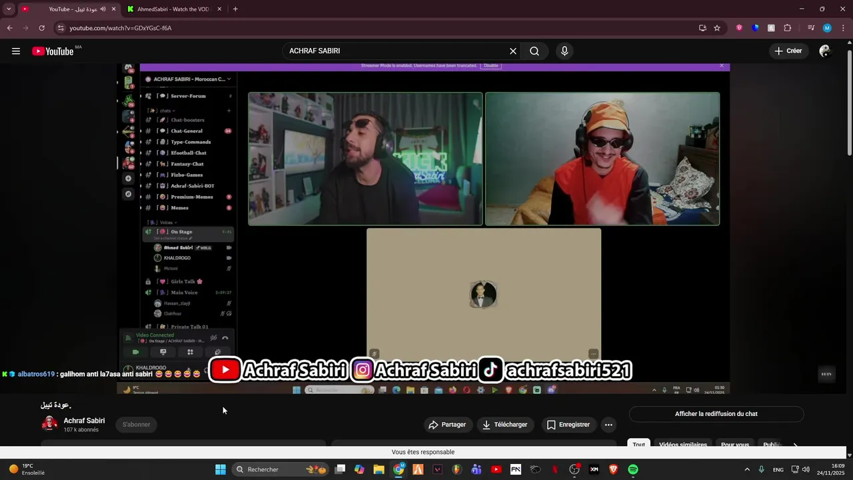Open the Achraf Sabiri channel name link
The image size is (853, 480).
click(84, 421)
